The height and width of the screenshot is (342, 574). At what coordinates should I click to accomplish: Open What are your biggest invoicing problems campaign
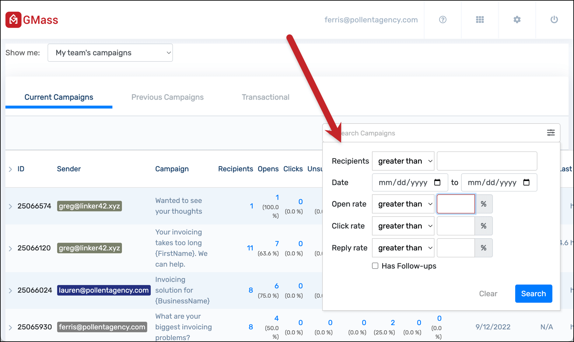pyautogui.click(x=184, y=327)
